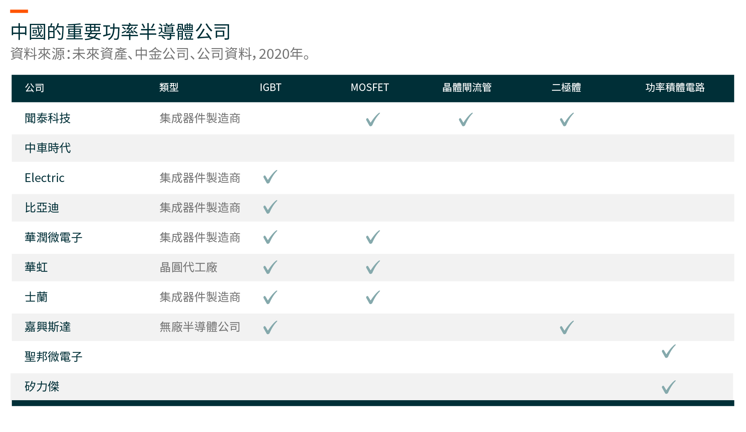Viewport: 746px width, 432px height.
Task: Click 集成器件製造商 in the 聞泰科技 row
Action: [x=200, y=118]
